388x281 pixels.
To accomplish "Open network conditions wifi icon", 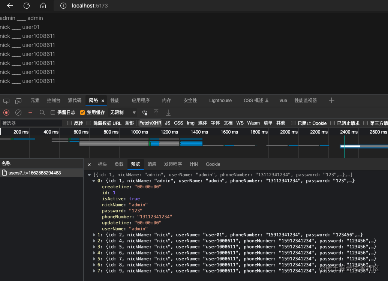I will [144, 113].
